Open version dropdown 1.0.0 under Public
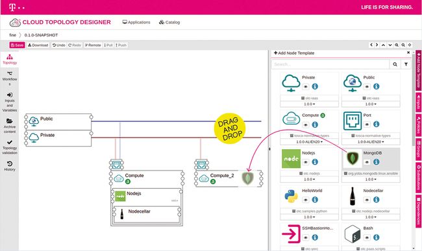Screen dimensions: 422x251 click(371, 104)
